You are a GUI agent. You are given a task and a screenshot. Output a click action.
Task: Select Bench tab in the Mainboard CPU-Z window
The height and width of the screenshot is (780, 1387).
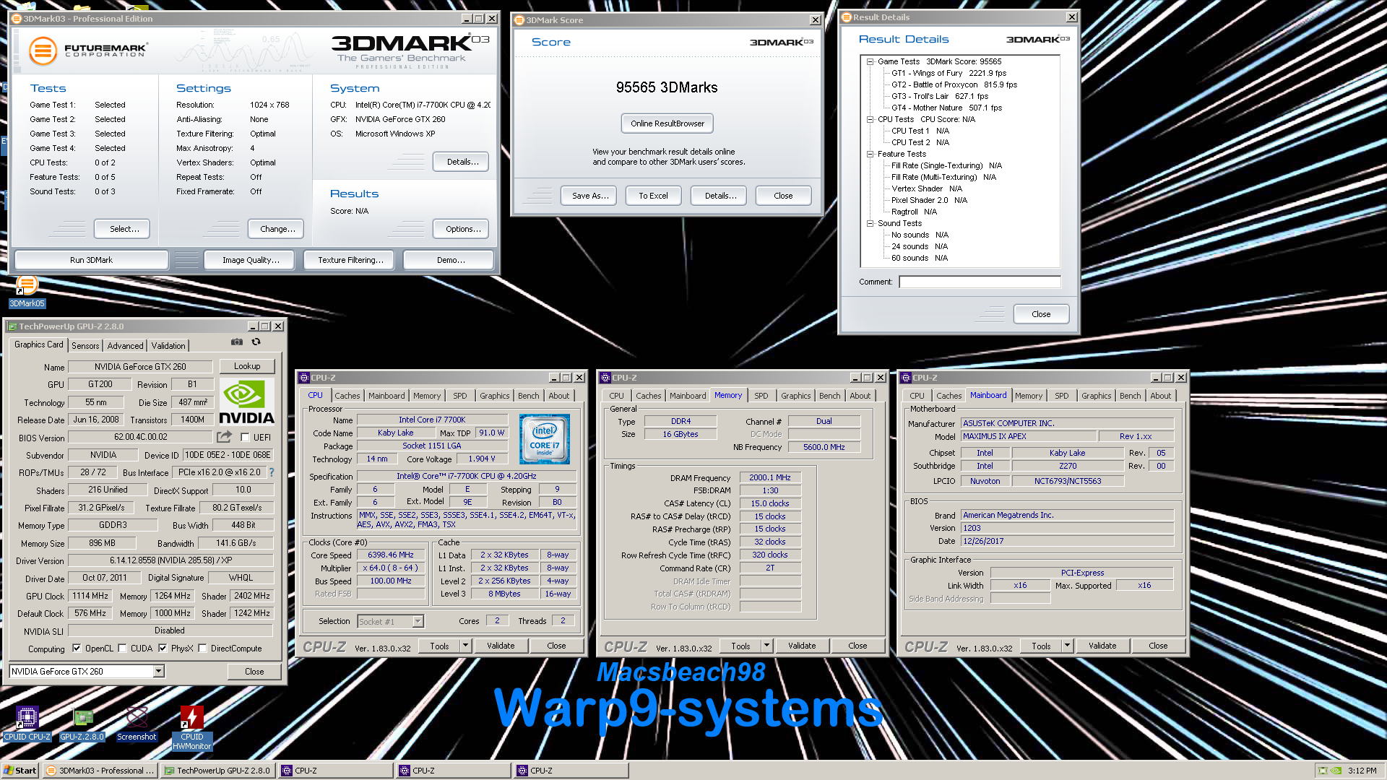click(1130, 396)
